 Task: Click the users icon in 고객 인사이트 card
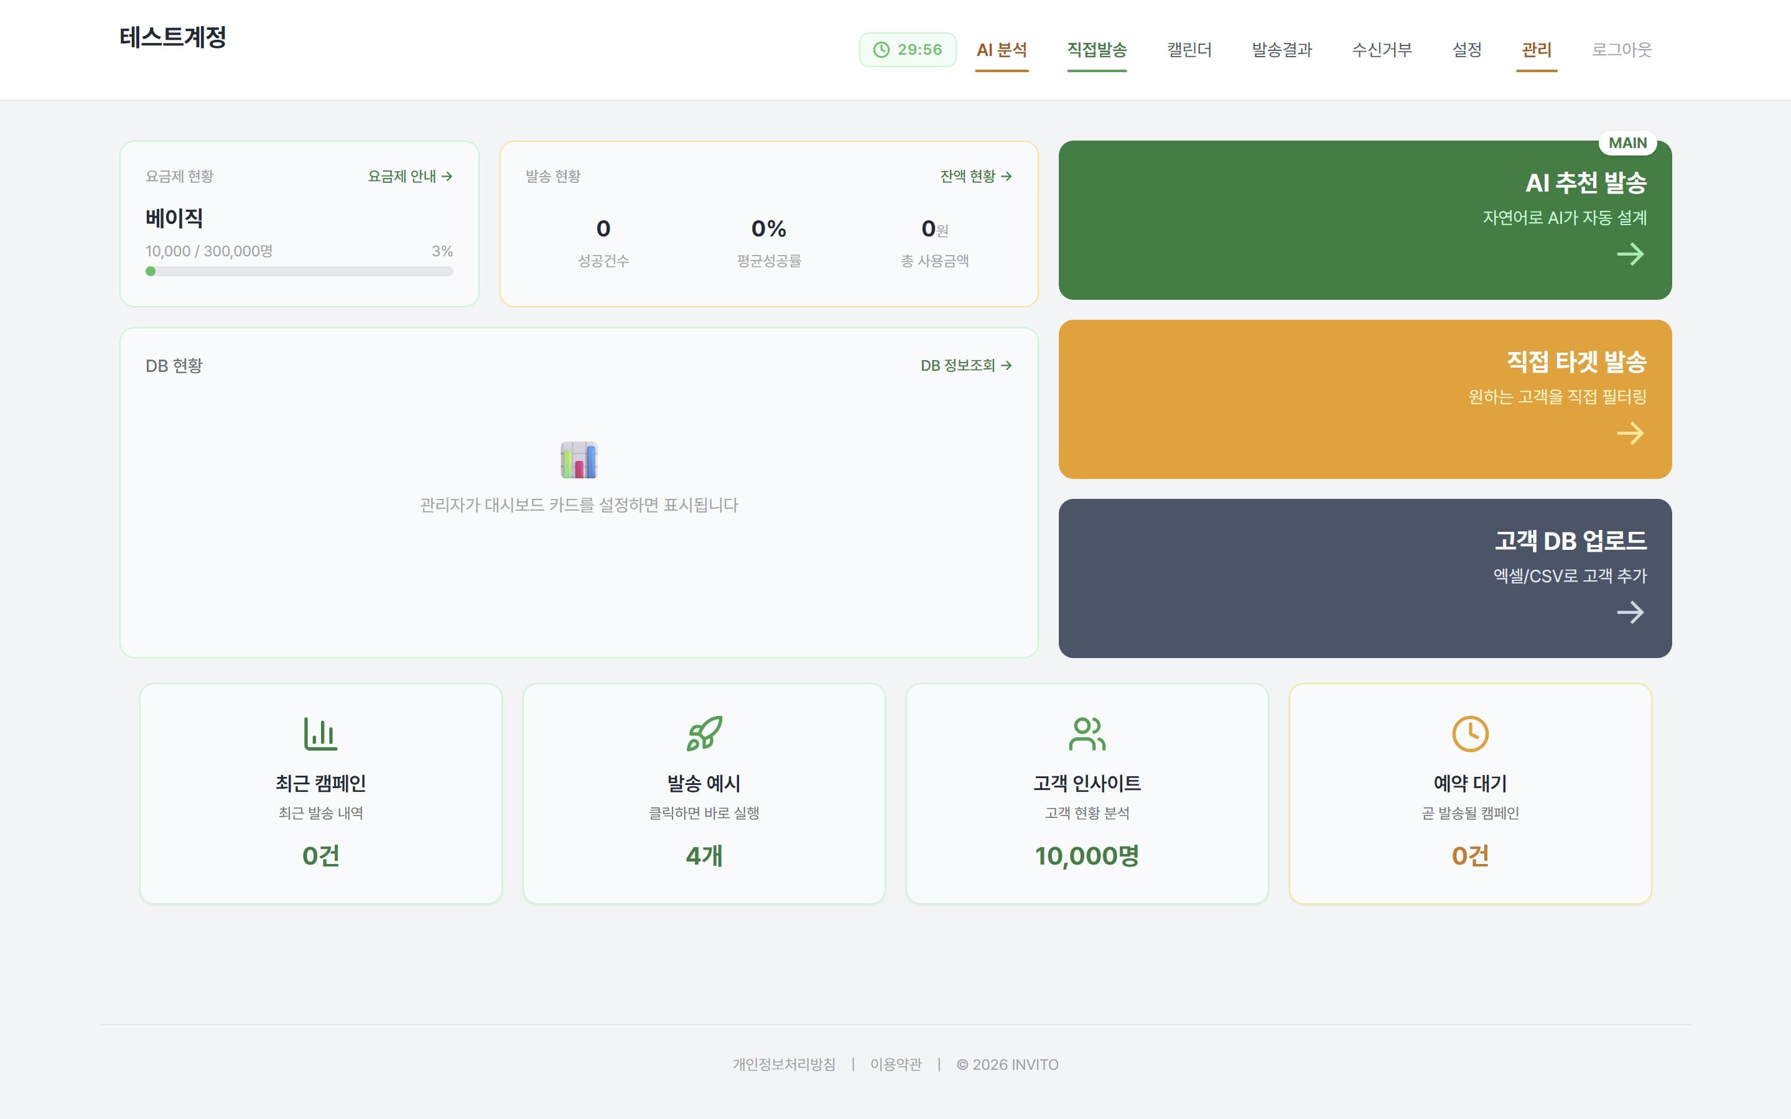click(1086, 733)
